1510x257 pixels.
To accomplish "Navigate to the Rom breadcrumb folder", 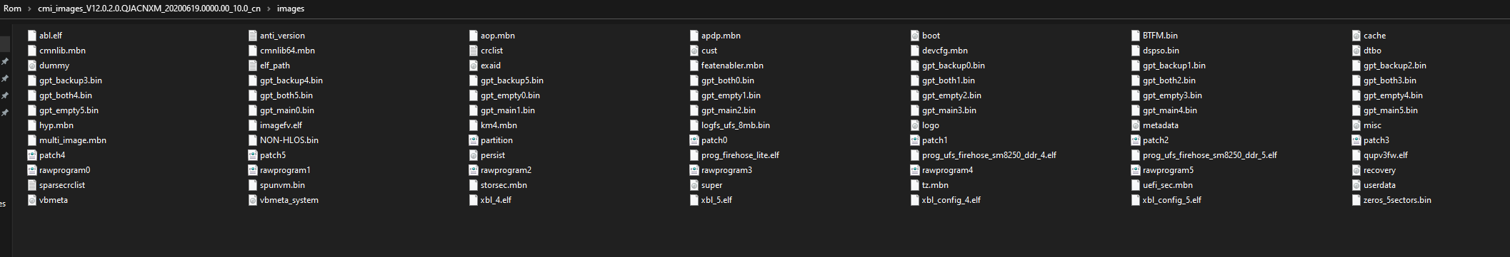I will pyautogui.click(x=12, y=9).
